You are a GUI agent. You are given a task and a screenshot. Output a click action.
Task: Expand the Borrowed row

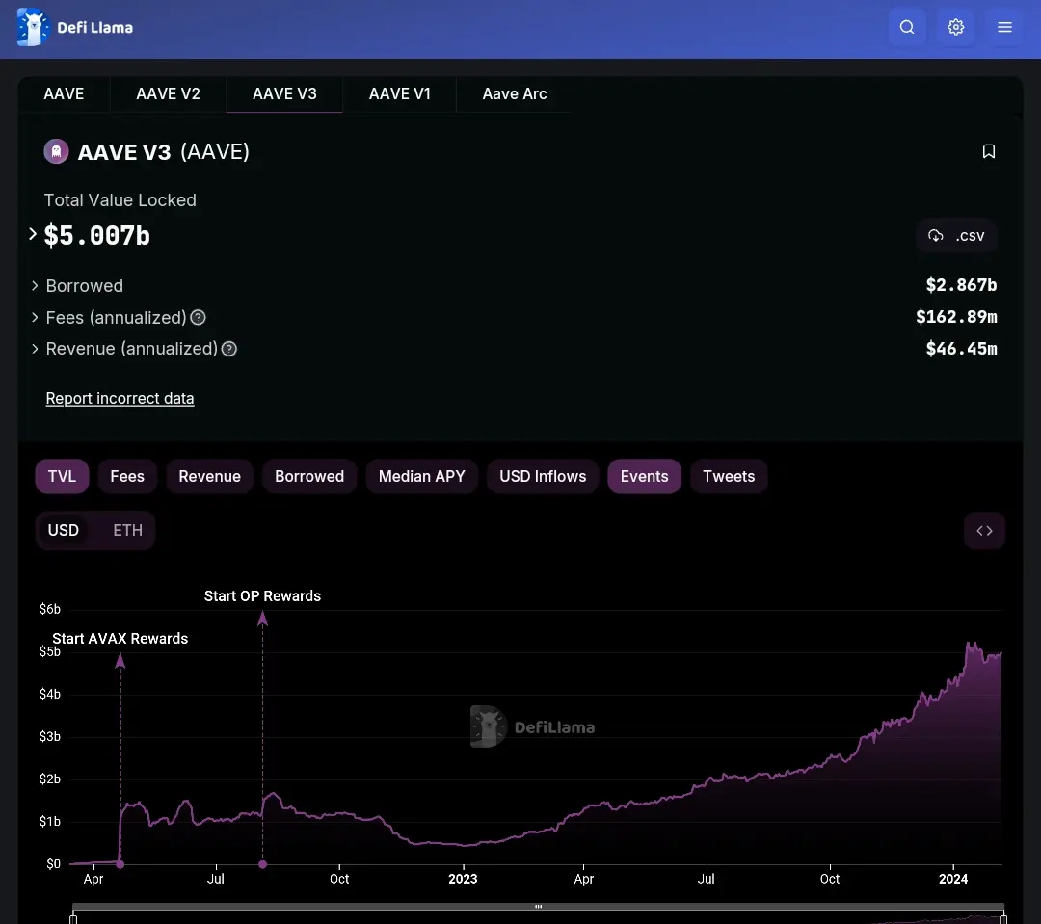pyautogui.click(x=35, y=285)
